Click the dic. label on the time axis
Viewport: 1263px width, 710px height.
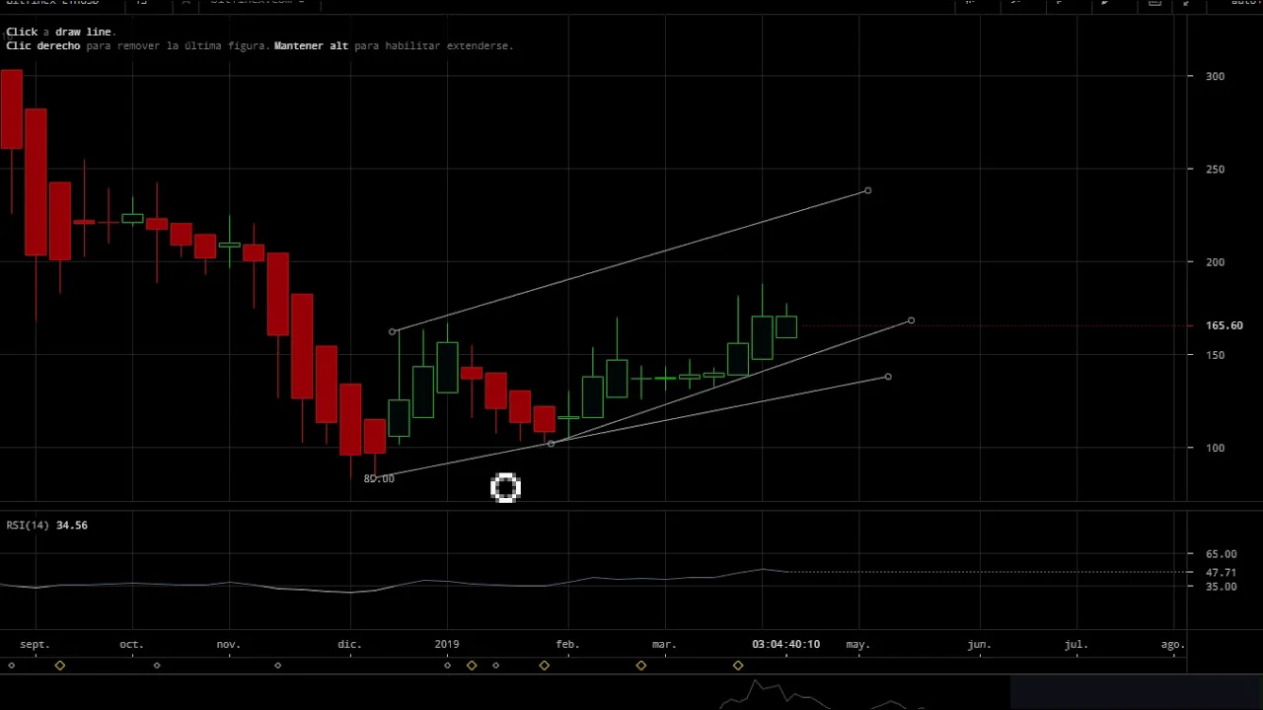coord(349,644)
